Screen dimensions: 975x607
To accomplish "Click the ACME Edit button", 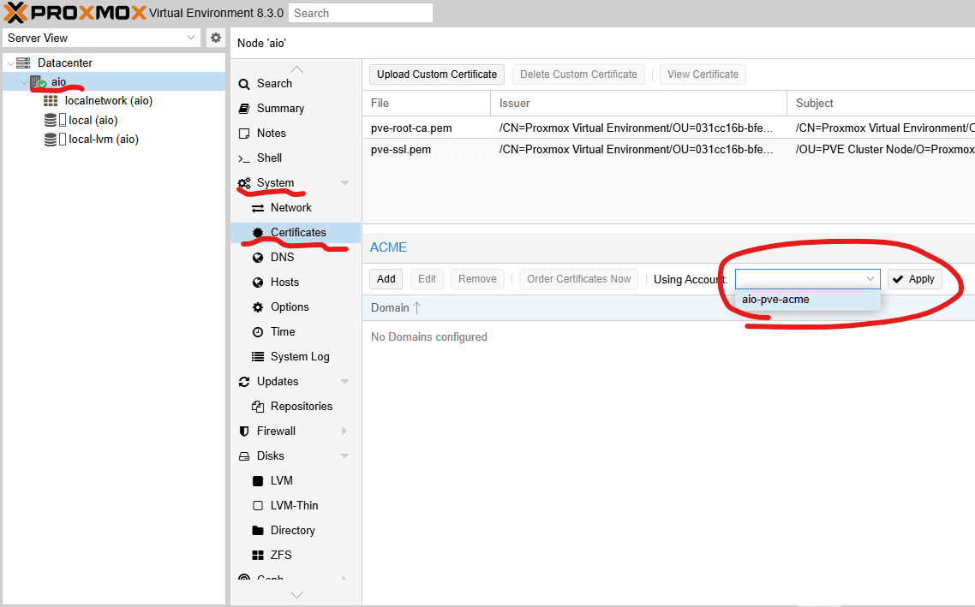I will click(x=428, y=279).
